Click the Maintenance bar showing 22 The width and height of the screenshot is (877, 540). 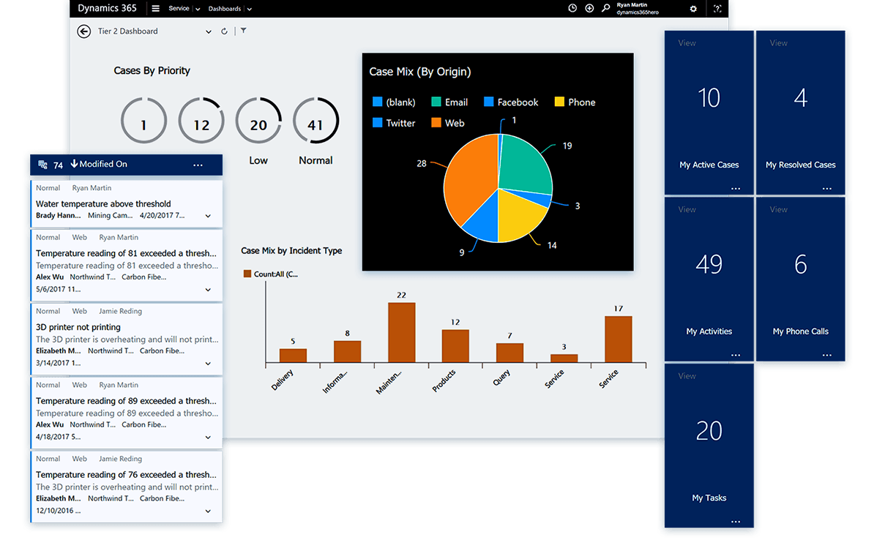point(402,333)
